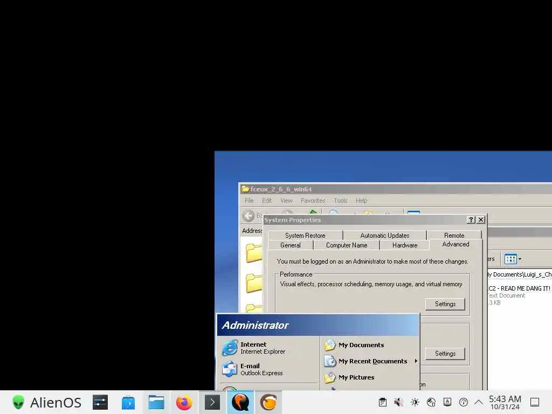The image size is (552, 414).
Task: Click the Back arrow in the Explorer toolbar
Action: click(249, 216)
